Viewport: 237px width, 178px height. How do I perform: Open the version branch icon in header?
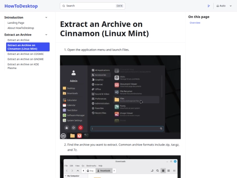pos(209,6)
